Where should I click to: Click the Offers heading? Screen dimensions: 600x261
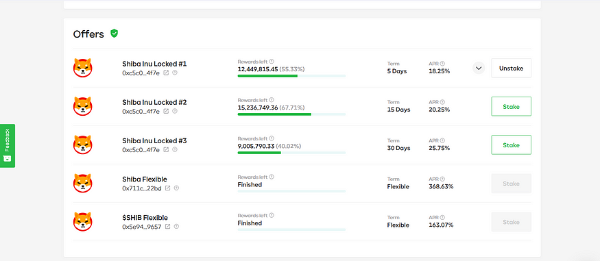coord(88,34)
